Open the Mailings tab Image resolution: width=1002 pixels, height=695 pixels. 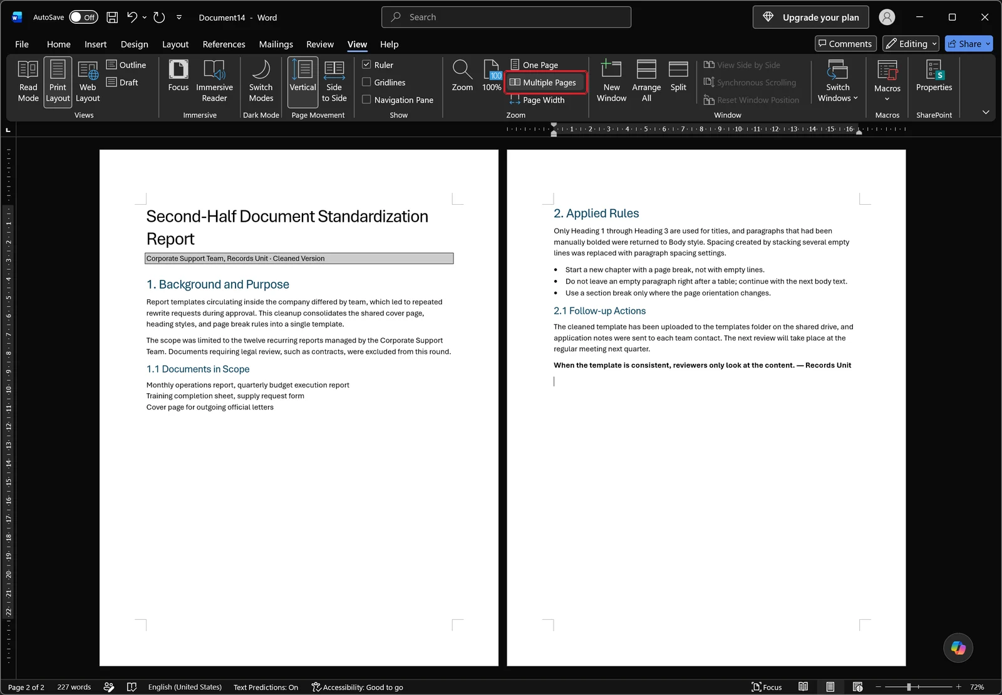(x=276, y=44)
